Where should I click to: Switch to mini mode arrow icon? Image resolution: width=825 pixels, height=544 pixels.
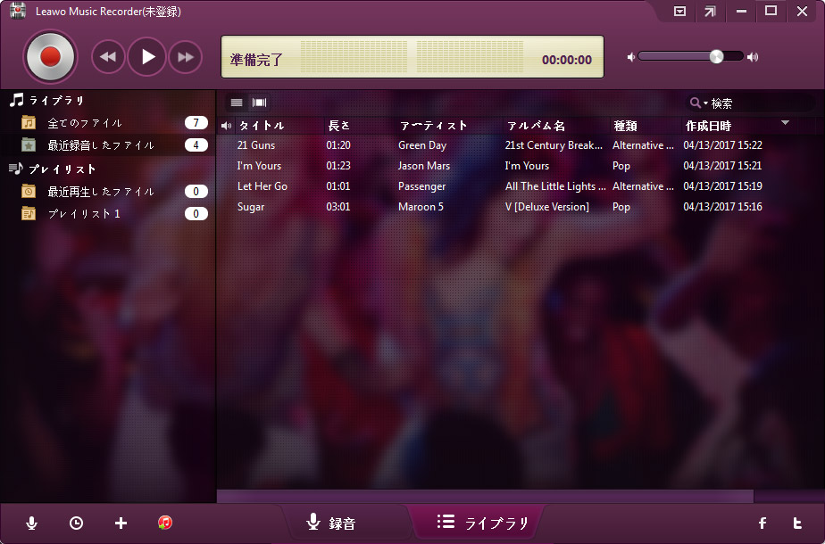click(x=711, y=11)
